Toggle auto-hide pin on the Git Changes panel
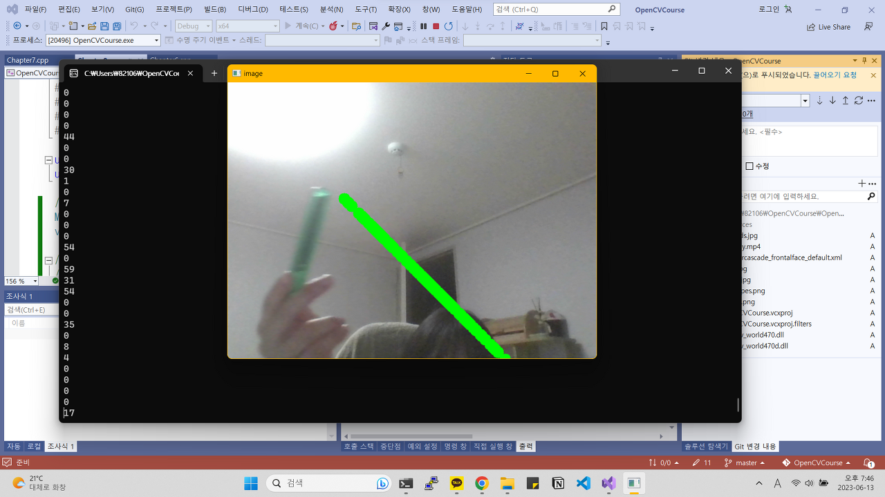Screen dimensions: 885x497 click(864, 61)
